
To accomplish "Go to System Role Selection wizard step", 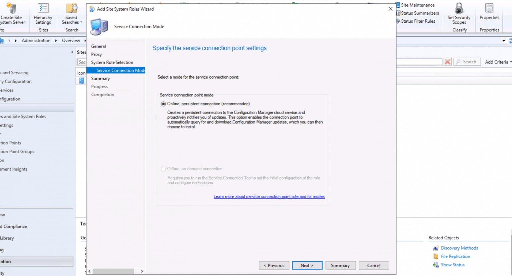I will tap(112, 62).
